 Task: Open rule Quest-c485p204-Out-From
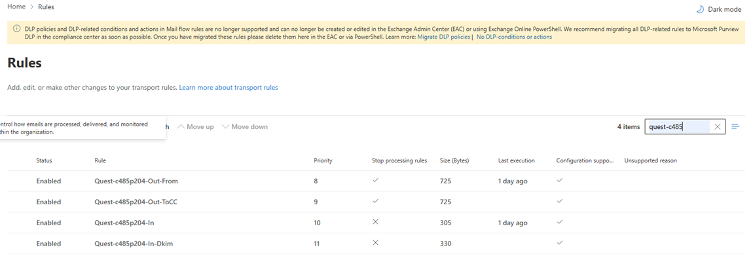[x=136, y=181]
